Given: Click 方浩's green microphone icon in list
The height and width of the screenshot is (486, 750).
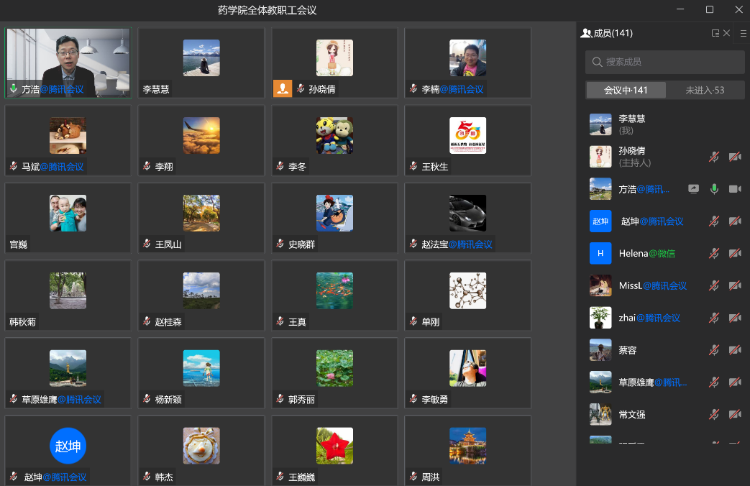Looking at the screenshot, I should pyautogui.click(x=714, y=189).
